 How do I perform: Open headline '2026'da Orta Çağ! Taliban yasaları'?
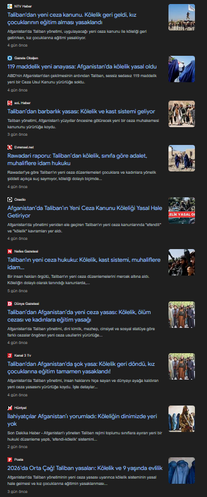[85, 468]
